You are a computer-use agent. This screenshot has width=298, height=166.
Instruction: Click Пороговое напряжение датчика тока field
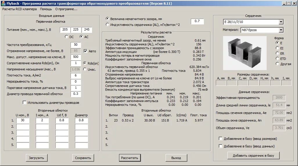pyautogui.click(x=76, y=88)
